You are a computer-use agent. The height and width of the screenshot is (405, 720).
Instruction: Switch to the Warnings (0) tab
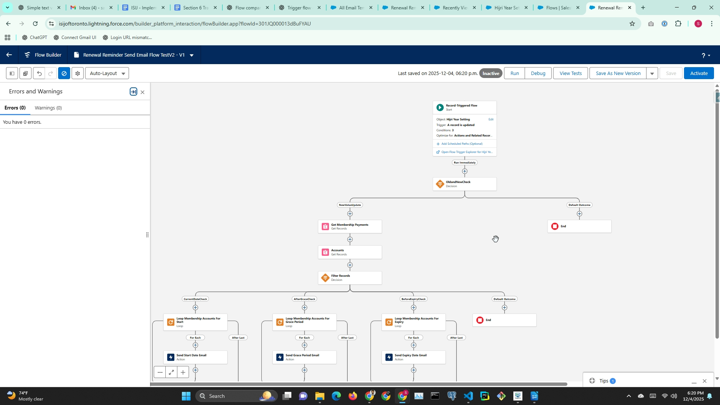tap(48, 108)
